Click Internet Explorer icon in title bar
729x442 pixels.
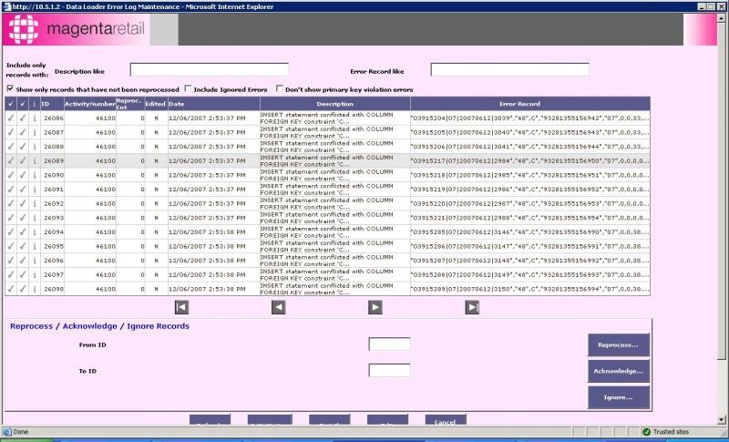6,6
